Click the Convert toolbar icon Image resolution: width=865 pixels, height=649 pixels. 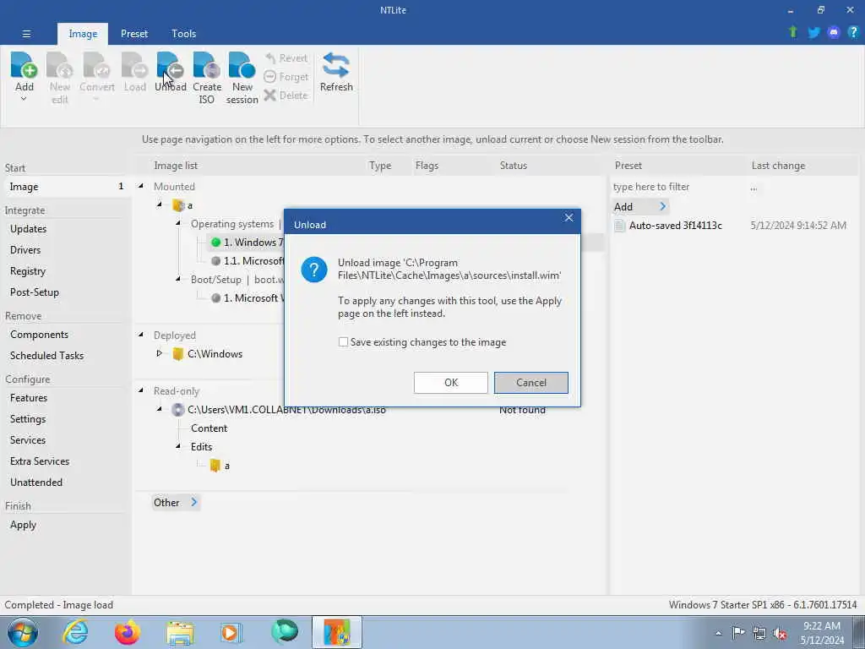(x=96, y=66)
